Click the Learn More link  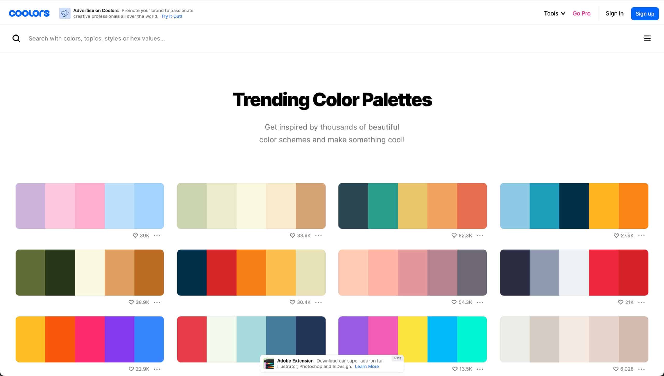pos(367,366)
